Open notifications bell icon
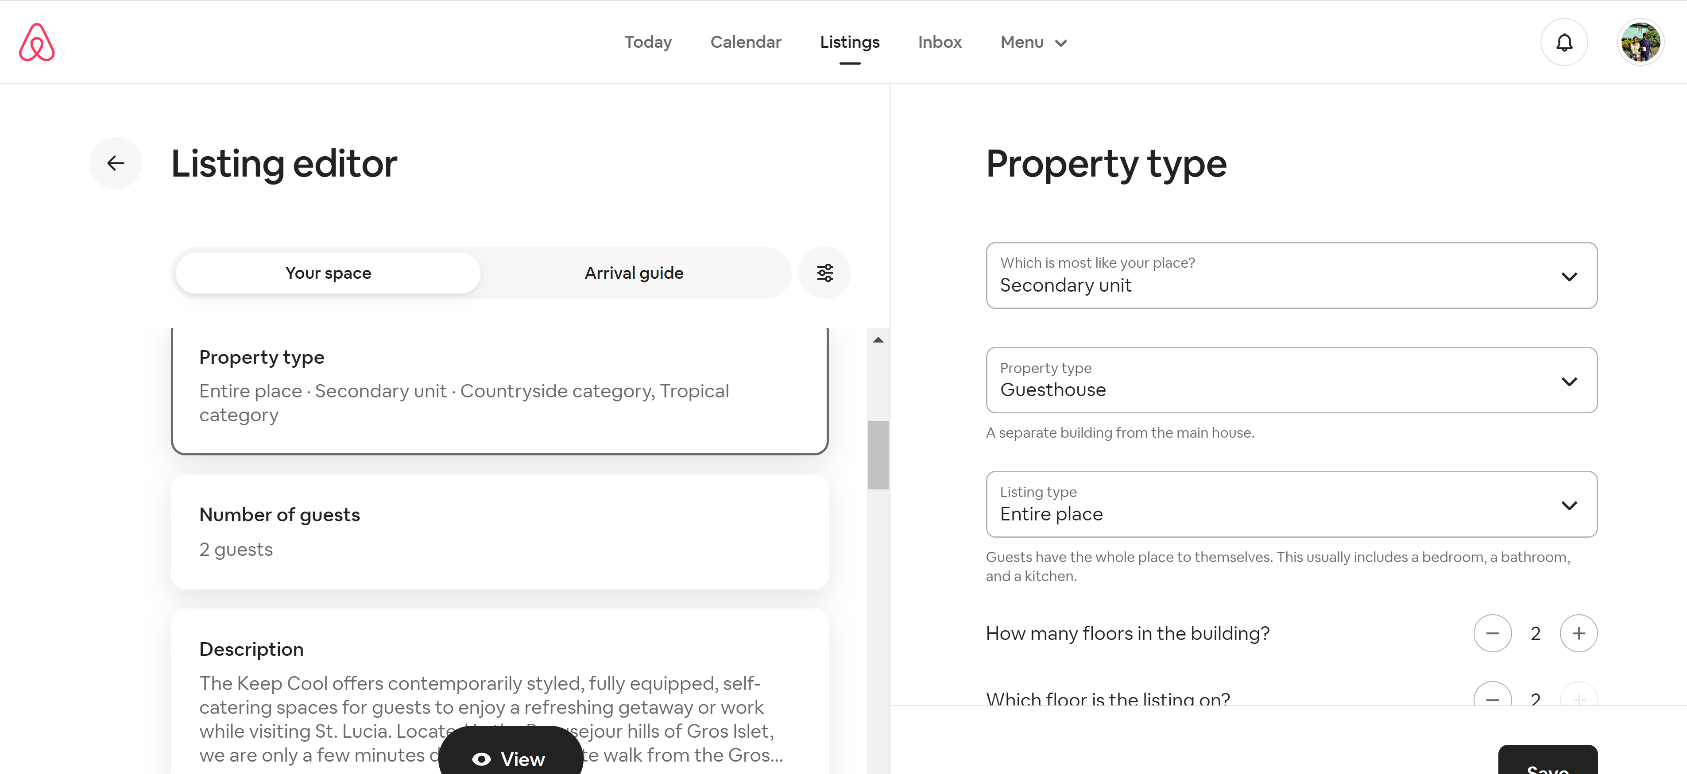The height and width of the screenshot is (774, 1687). click(x=1564, y=42)
